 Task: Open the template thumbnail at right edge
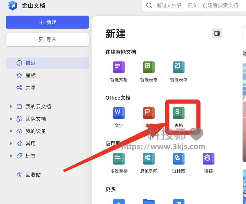coord(244,112)
